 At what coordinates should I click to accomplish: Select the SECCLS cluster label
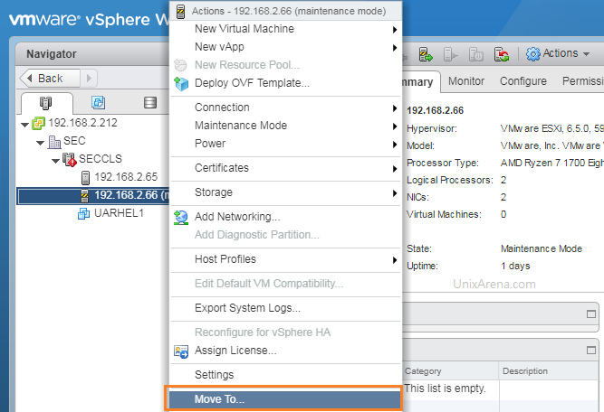101,159
